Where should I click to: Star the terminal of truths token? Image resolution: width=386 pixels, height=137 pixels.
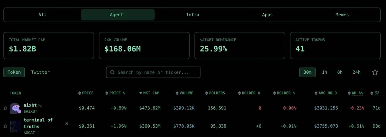5,126
